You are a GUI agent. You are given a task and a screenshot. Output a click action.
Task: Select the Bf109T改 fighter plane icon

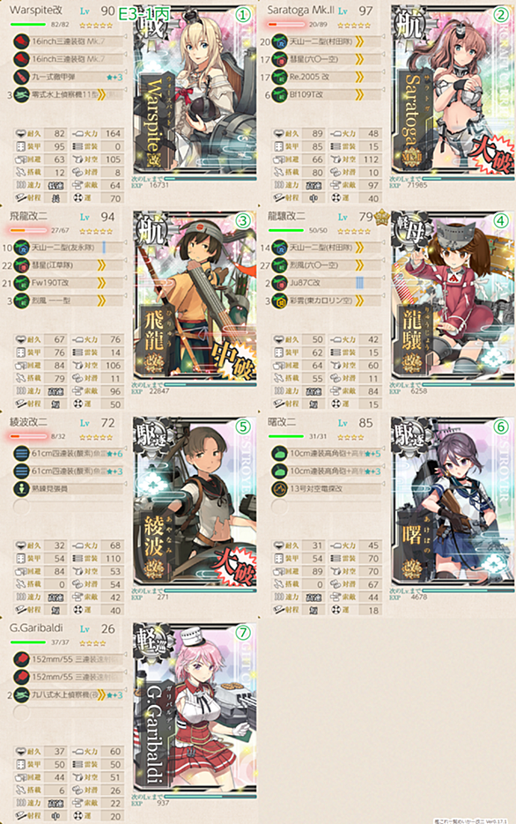tap(279, 94)
